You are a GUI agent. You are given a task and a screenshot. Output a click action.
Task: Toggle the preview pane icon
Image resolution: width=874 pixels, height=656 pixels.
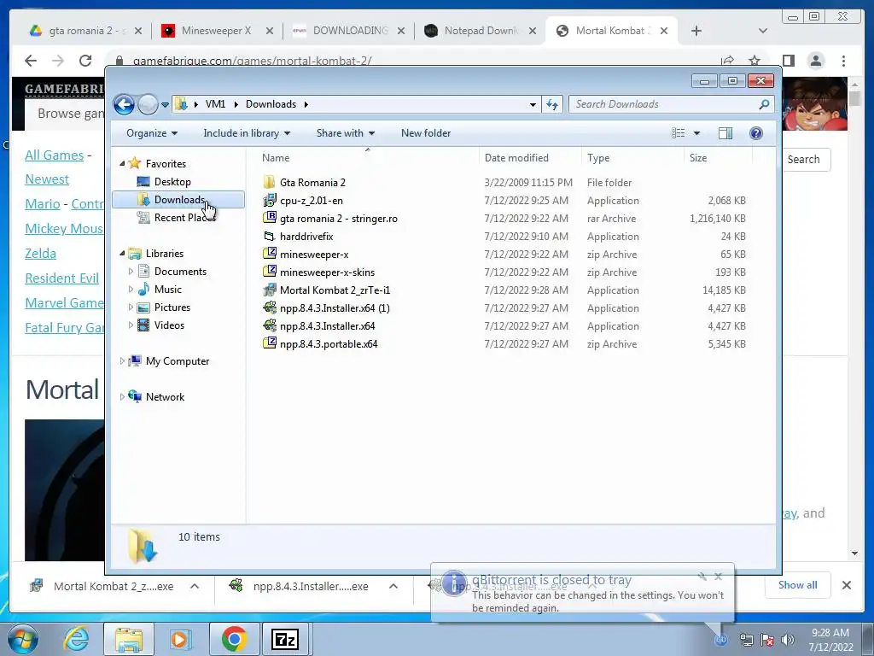(725, 133)
